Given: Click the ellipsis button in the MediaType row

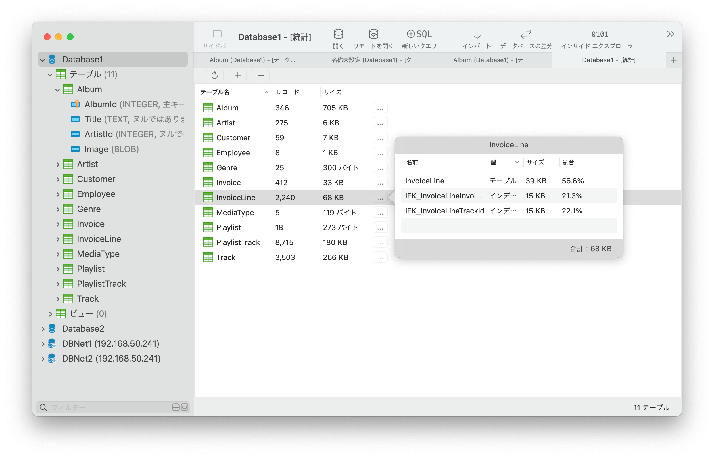Looking at the screenshot, I should pos(380,213).
